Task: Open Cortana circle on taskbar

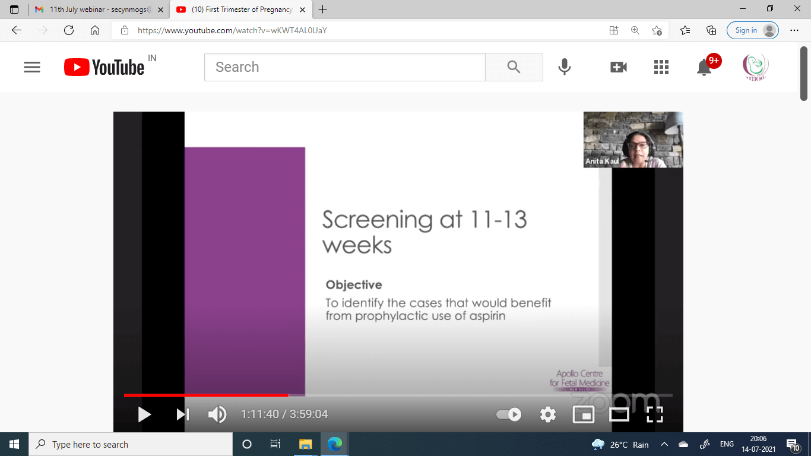Action: [x=247, y=444]
